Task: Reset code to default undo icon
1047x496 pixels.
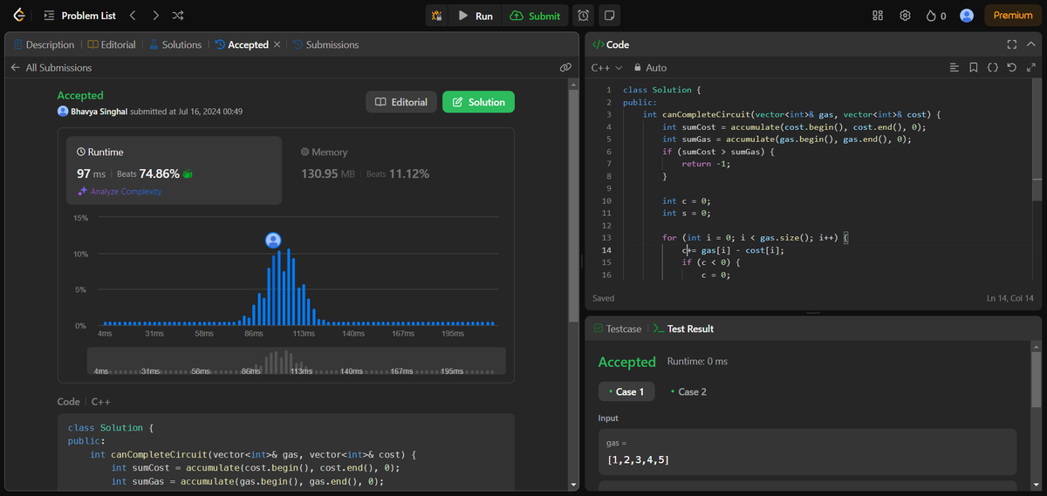Action: pyautogui.click(x=1011, y=67)
